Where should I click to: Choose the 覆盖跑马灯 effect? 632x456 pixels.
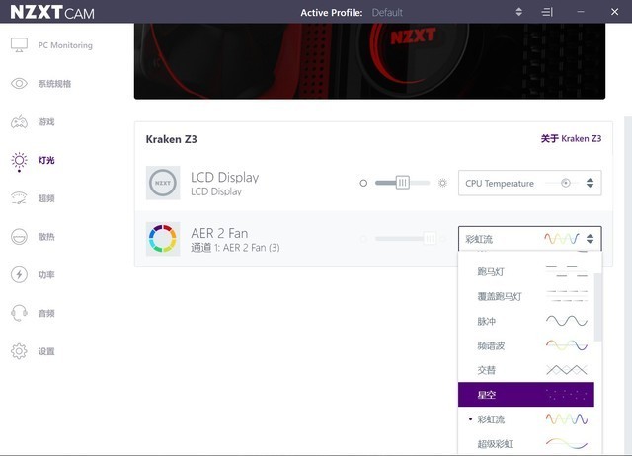point(526,296)
